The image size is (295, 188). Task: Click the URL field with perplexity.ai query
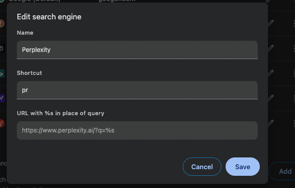click(x=137, y=130)
